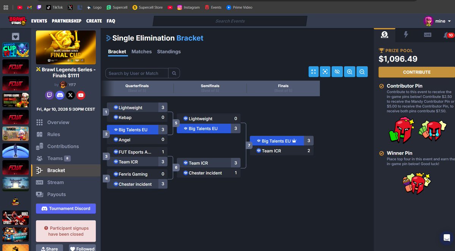Open the Supercell Store bookmark
Viewport: 455px width, 251px height.
tap(147, 7)
